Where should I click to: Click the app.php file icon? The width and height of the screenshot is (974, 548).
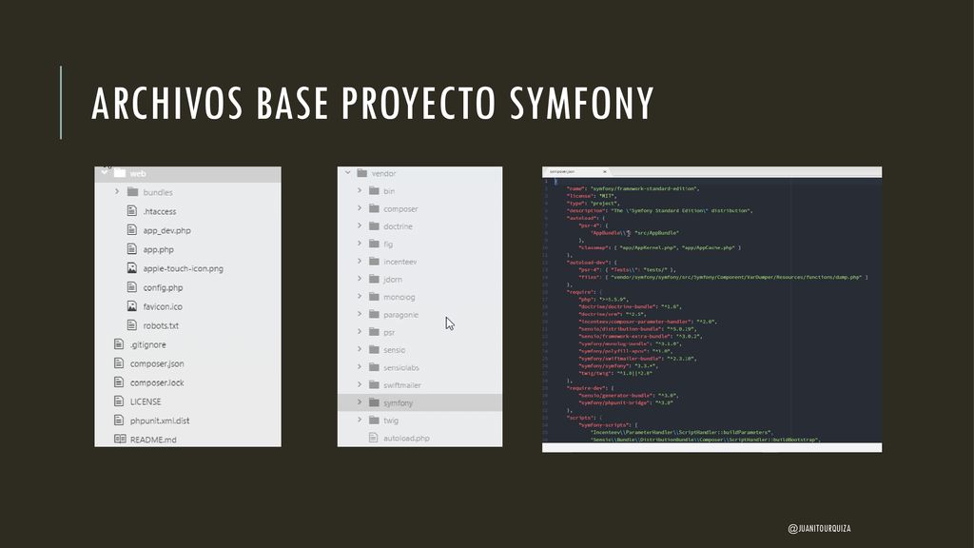click(x=131, y=249)
